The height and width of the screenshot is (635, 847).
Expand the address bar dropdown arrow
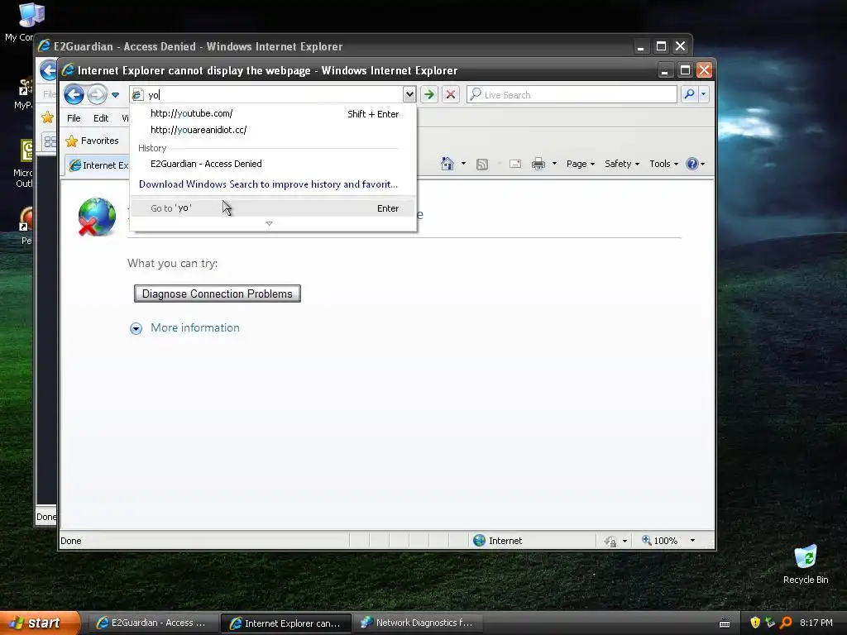(409, 94)
